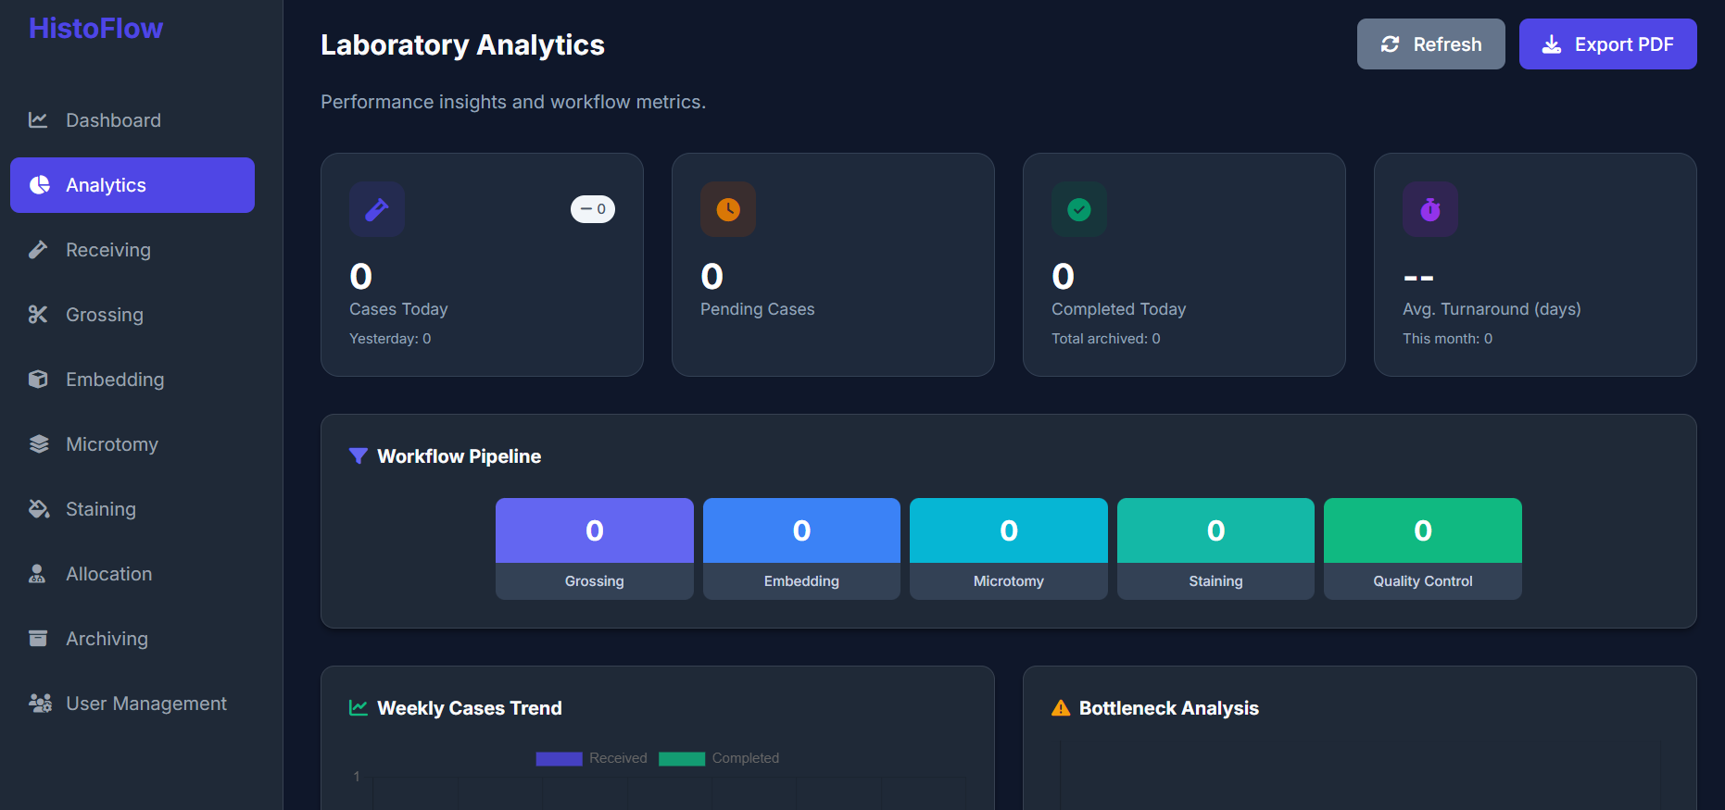Click the HistoFlow logo
This screenshot has width=1725, height=810.
[95, 29]
